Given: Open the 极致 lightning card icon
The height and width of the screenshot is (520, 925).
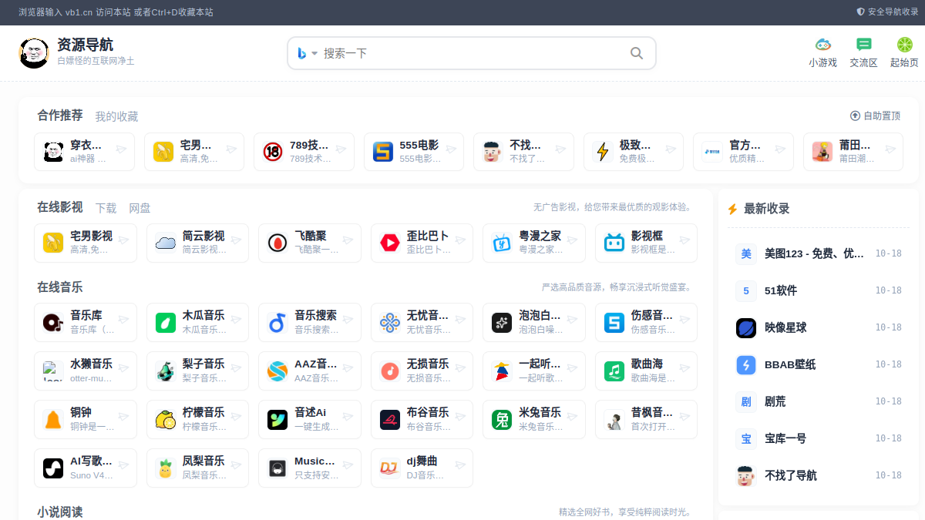Looking at the screenshot, I should click(x=603, y=152).
